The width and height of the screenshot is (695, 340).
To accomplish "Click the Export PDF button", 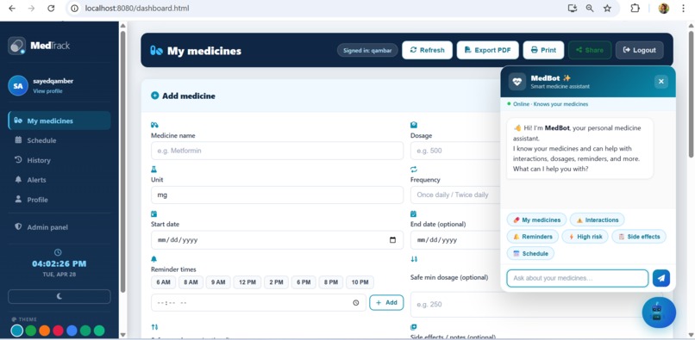I will 487,50.
